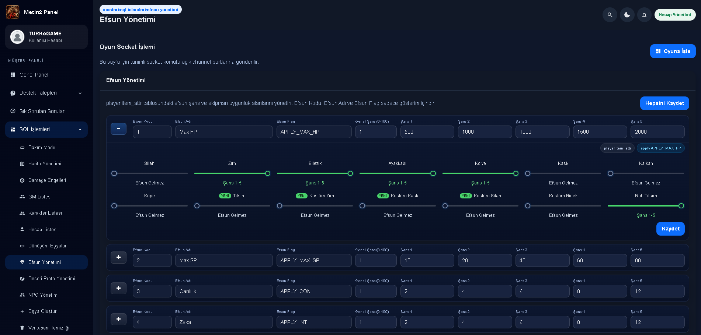Open the search icon in header

point(610,15)
